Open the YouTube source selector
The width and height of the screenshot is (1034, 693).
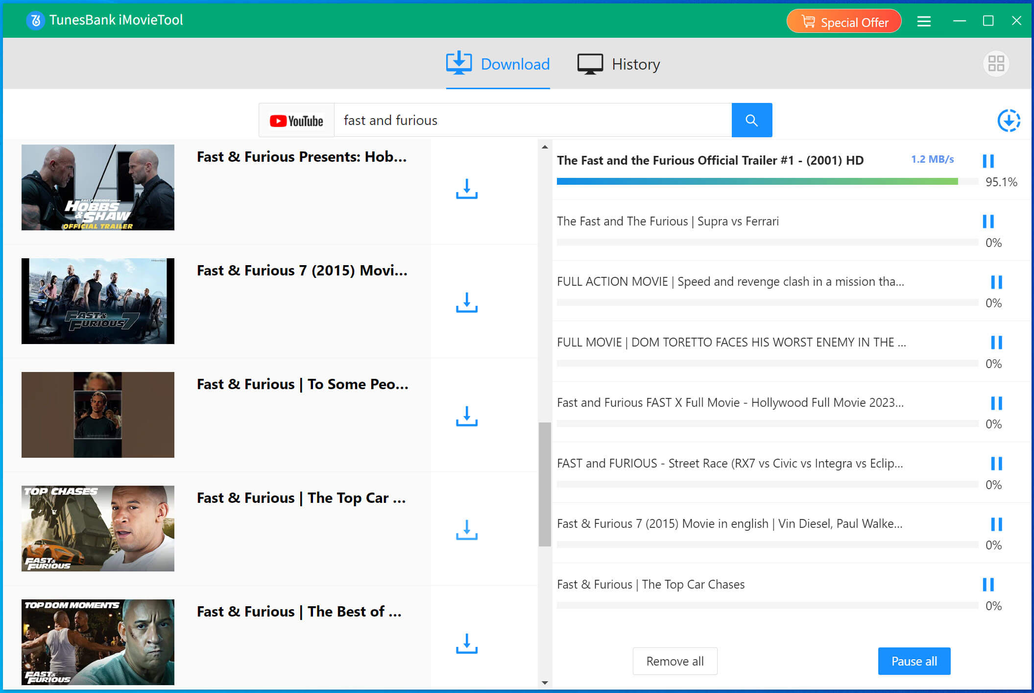click(296, 121)
